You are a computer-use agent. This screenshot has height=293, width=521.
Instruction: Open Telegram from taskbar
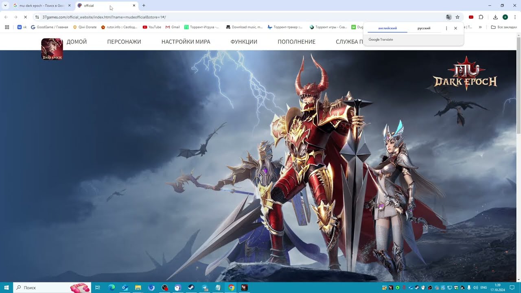tap(204, 288)
